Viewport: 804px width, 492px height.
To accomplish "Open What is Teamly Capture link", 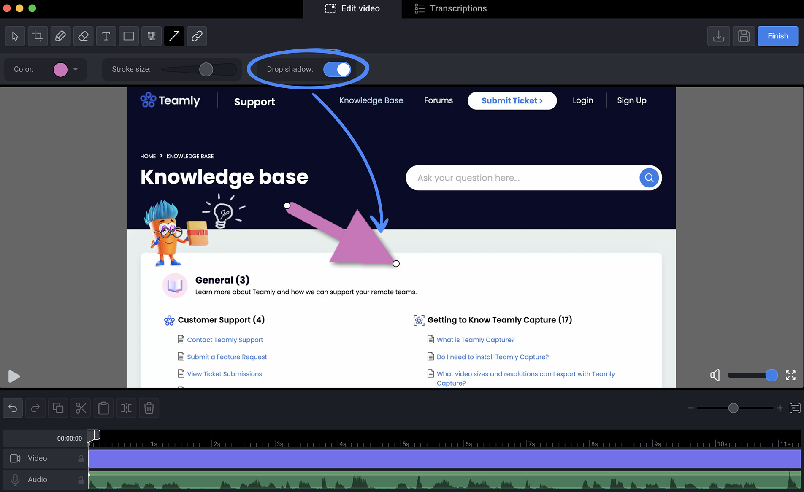I will [475, 340].
